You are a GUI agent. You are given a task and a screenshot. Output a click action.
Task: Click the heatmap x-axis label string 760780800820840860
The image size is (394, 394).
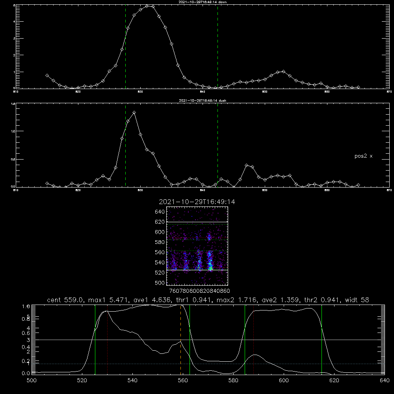coord(200,291)
